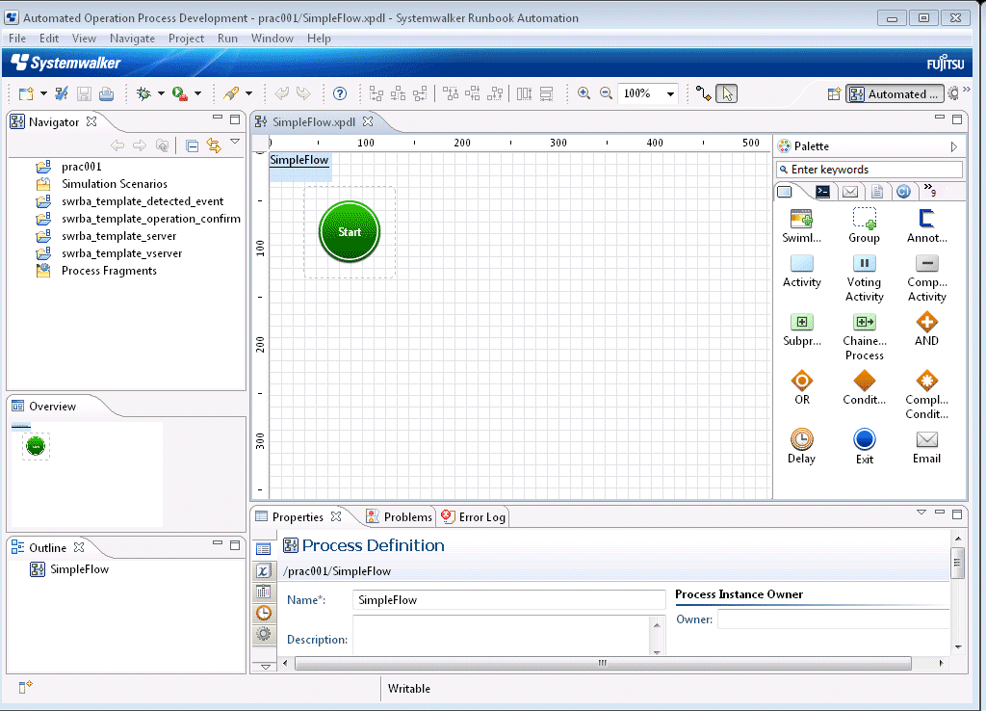This screenshot has height=711, width=986.
Task: Choose the Voting Activity node
Action: (864, 278)
